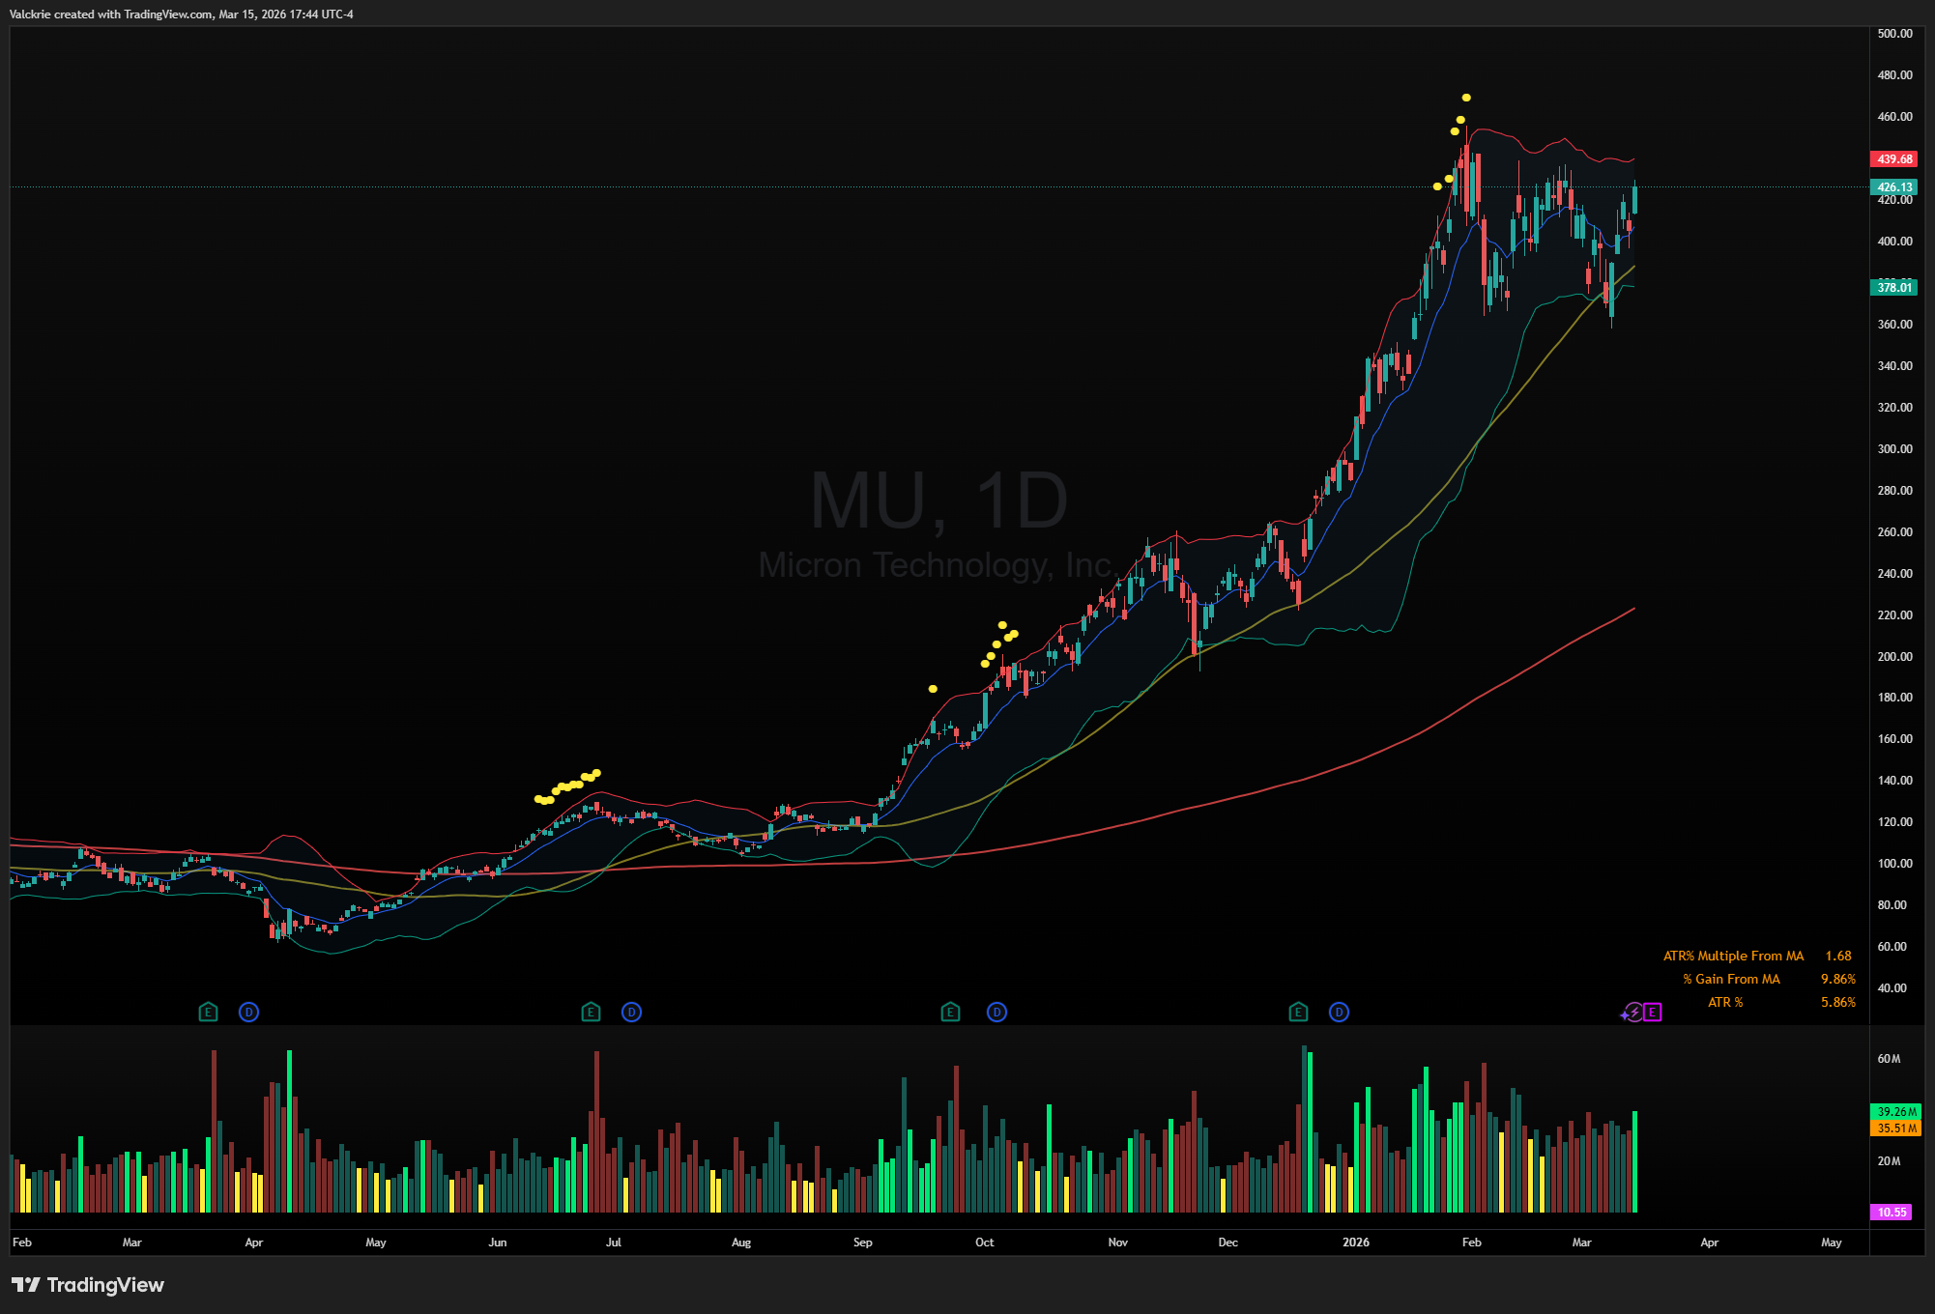Click the earnings E marker near late March
This screenshot has height=1314, width=1935.
(x=208, y=1013)
